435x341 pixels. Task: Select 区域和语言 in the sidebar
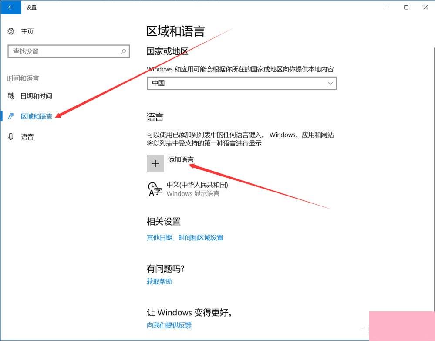click(x=36, y=116)
